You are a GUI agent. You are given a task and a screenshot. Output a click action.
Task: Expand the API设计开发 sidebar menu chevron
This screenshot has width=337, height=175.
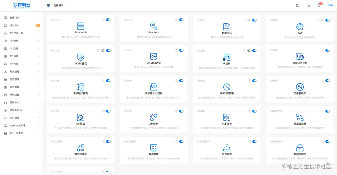click(x=39, y=33)
